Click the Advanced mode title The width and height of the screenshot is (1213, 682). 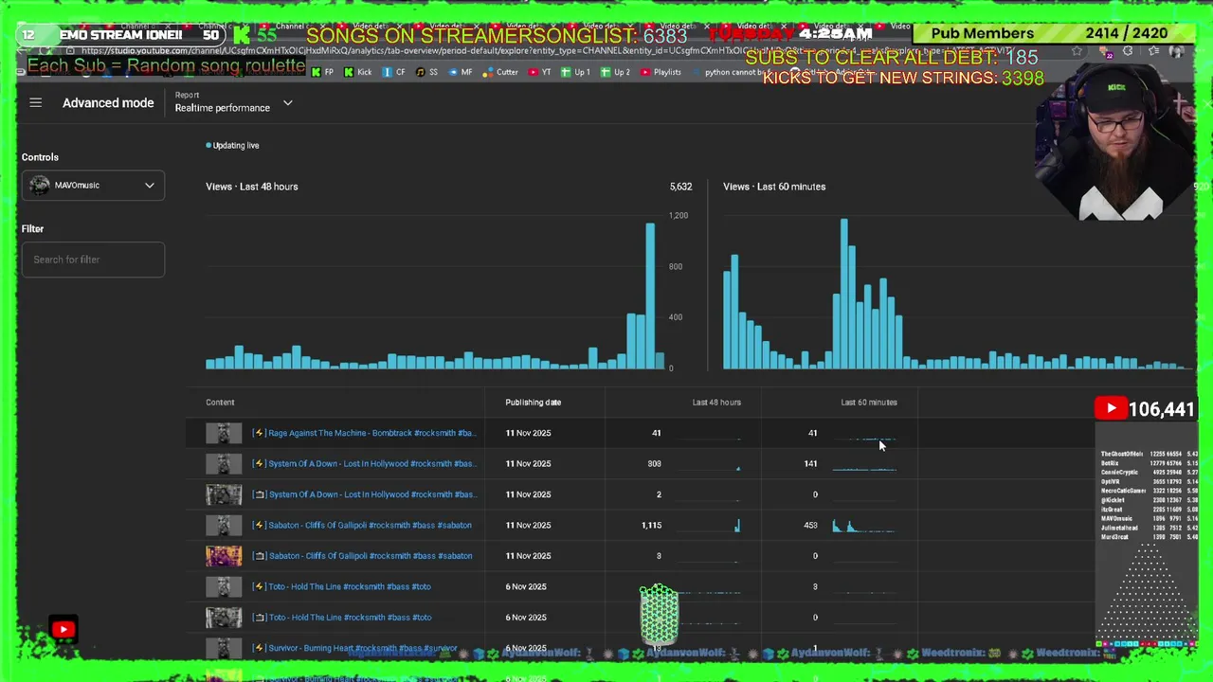click(x=108, y=102)
